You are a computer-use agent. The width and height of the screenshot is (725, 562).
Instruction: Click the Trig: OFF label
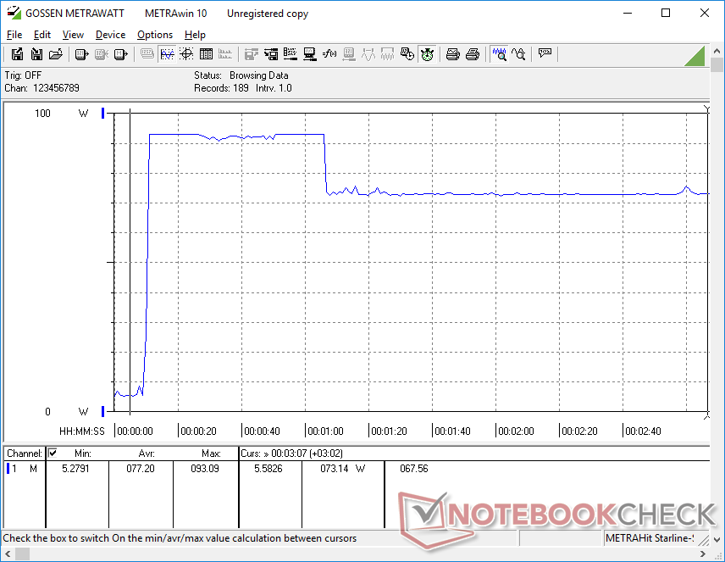tap(23, 75)
